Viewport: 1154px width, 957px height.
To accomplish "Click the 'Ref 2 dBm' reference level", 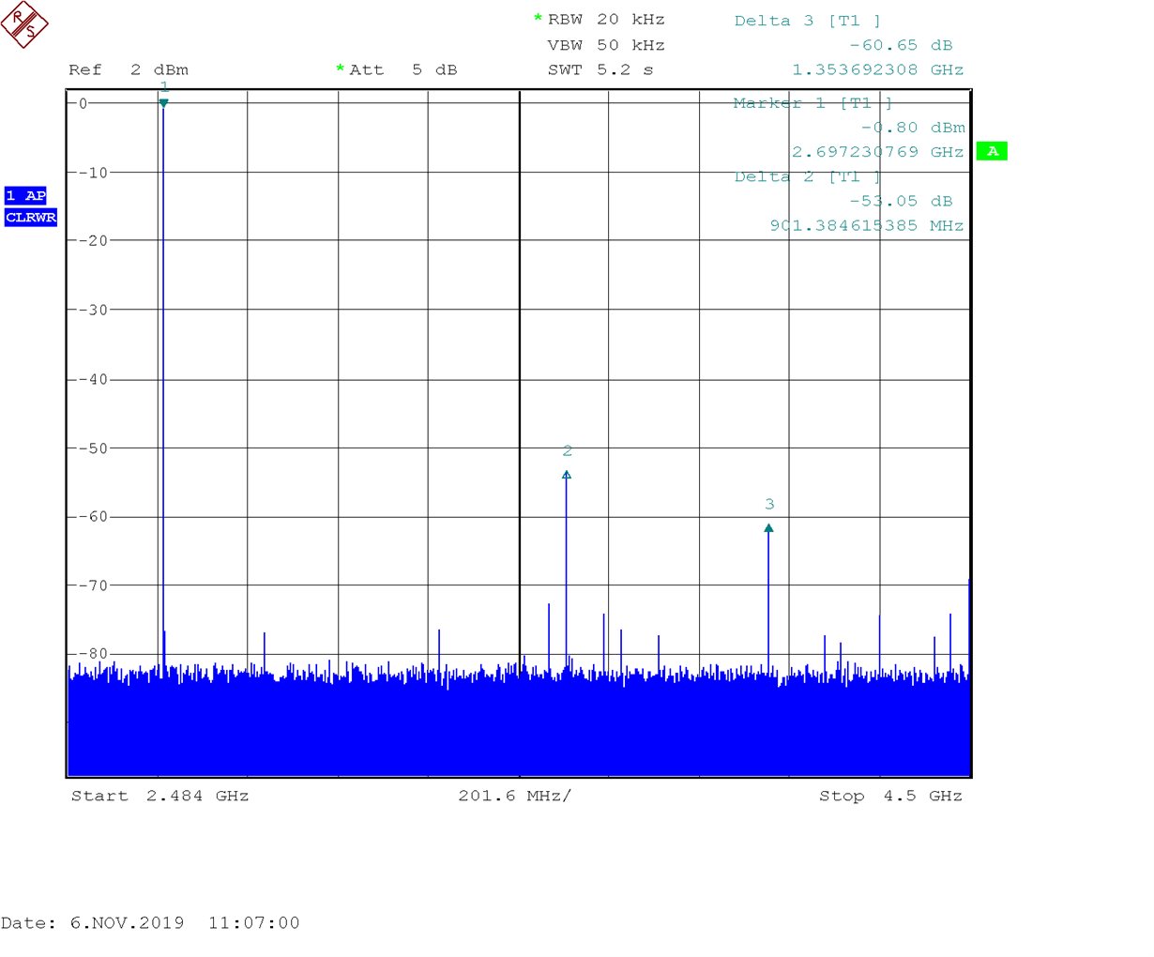I will click(x=129, y=70).
